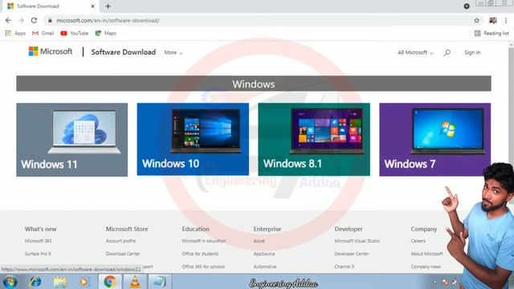The height and width of the screenshot is (289, 514).
Task: Open the Apps bookmark icon
Action: (8, 33)
